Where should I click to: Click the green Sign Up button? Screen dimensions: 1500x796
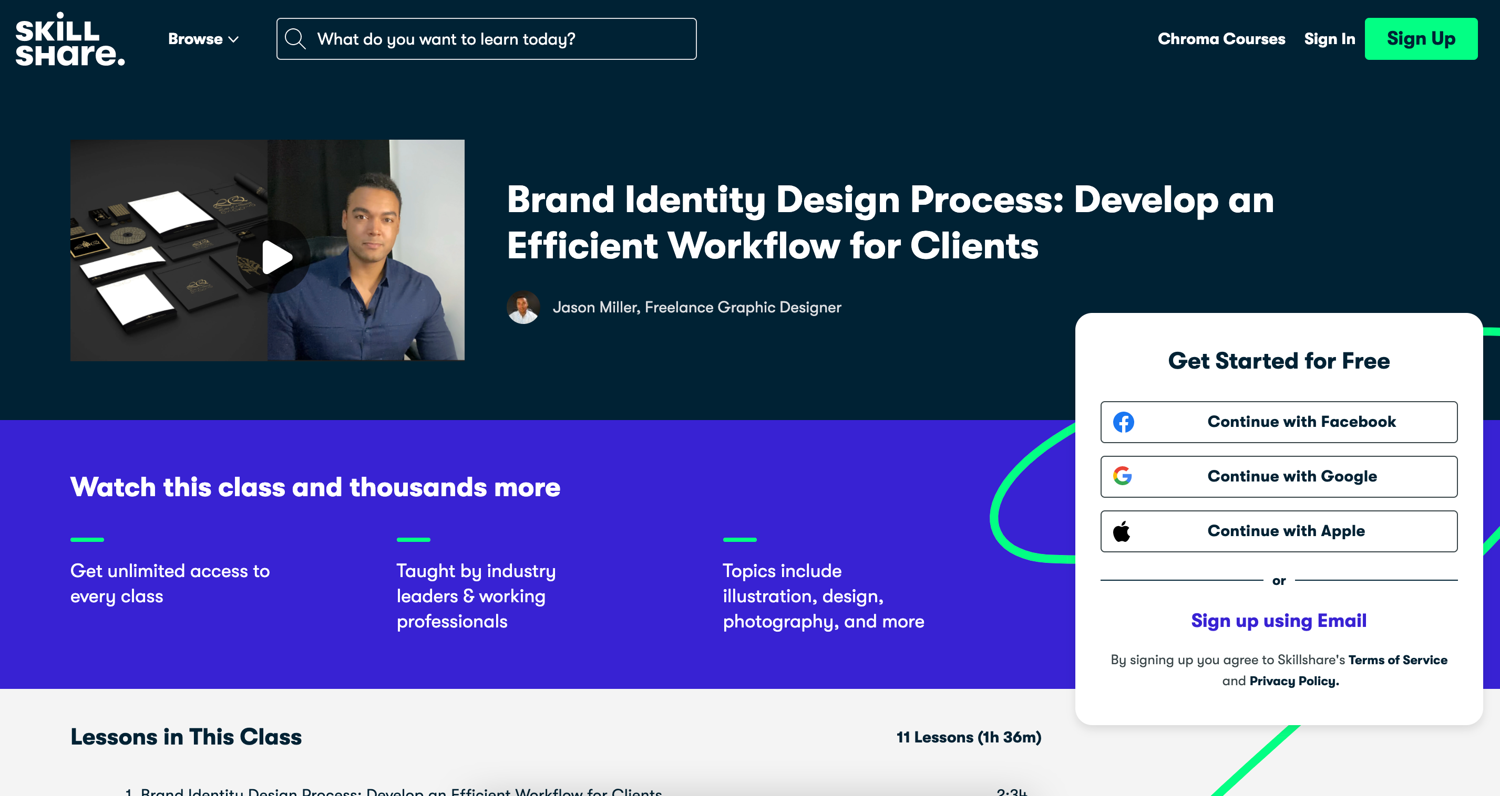click(1421, 39)
